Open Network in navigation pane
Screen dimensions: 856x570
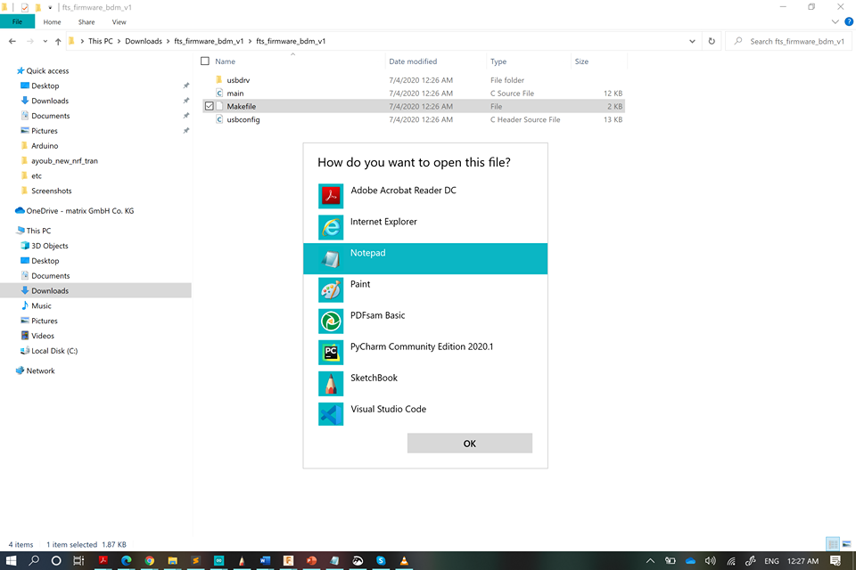(40, 370)
